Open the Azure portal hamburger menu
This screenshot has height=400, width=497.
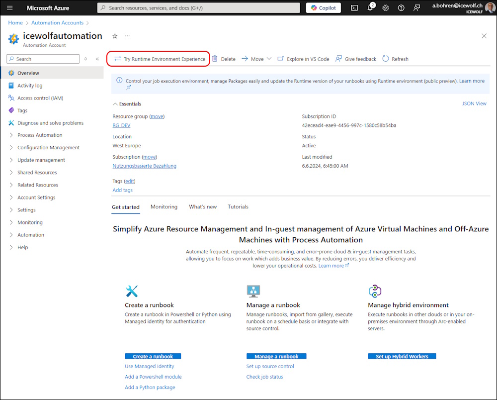coord(10,8)
